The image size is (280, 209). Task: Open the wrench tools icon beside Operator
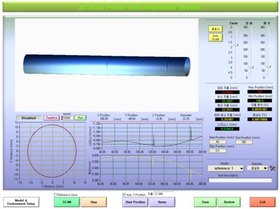pyautogui.click(x=272, y=168)
